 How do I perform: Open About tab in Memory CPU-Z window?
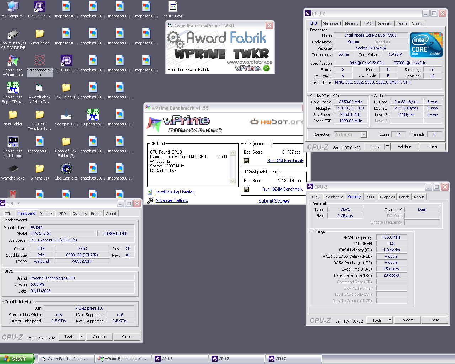pos(419,197)
